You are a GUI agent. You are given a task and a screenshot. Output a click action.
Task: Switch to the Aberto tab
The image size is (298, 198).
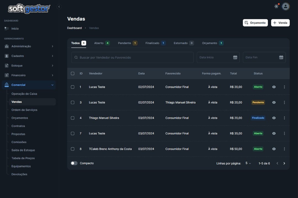click(102, 43)
